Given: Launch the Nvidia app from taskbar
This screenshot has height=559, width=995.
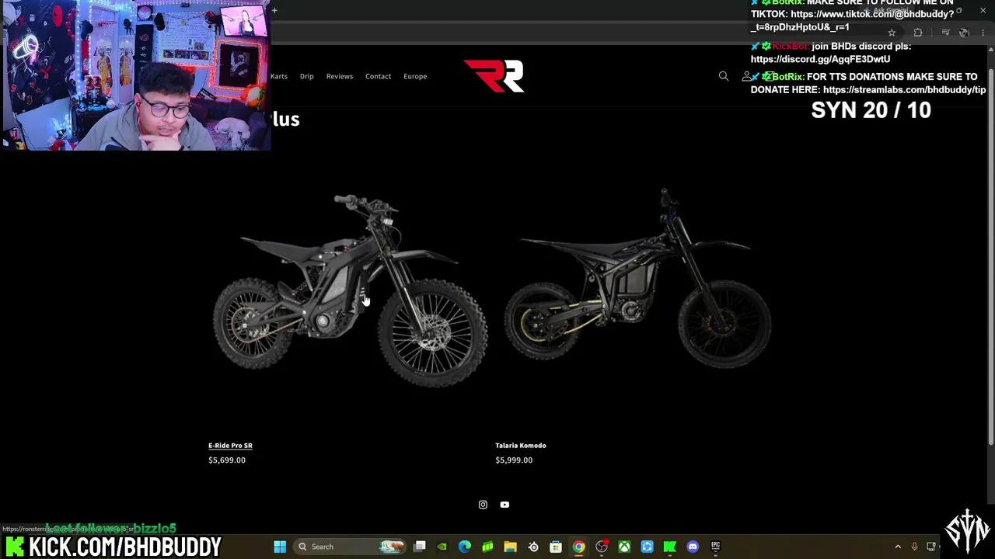Looking at the screenshot, I should (x=442, y=547).
